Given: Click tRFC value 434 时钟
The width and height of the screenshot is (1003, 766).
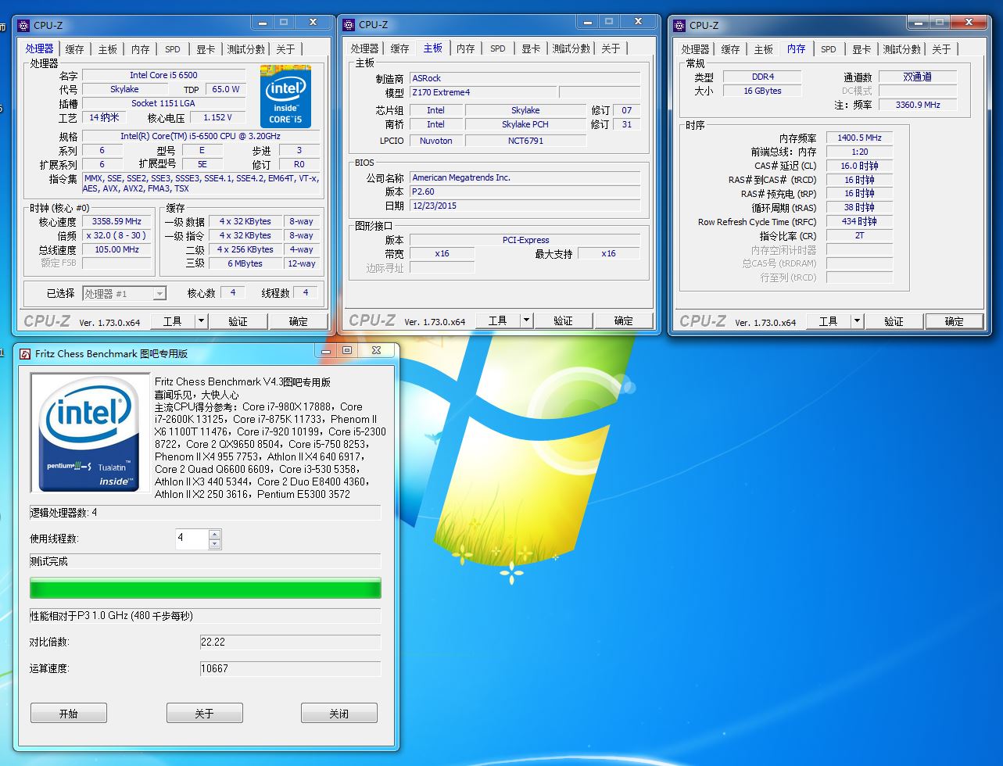Looking at the screenshot, I should (x=859, y=221).
